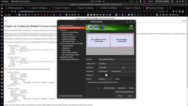Close the Chapter 12 tab
Image resolution: width=188 pixels, height=106 pixels.
tap(50, 8)
